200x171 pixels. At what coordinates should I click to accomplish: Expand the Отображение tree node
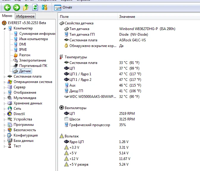tap(4, 93)
